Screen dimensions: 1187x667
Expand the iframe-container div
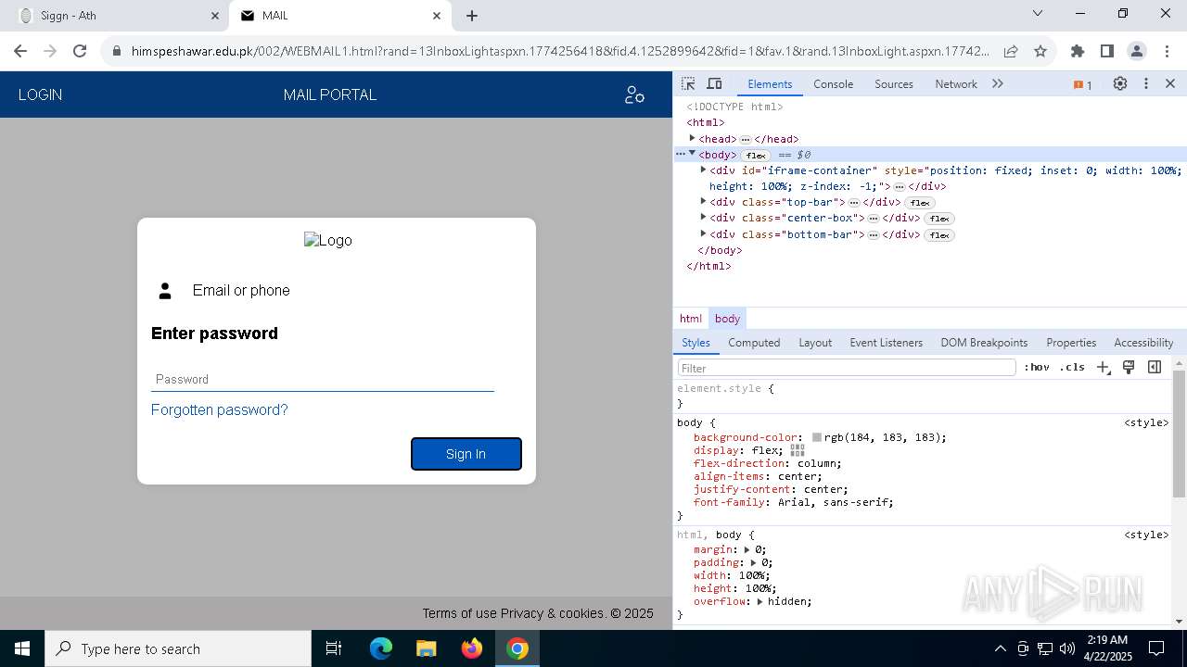click(703, 170)
